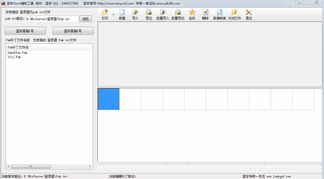324x179 pixels.
Task: Click the 新建 (New) file icon
Action: [122, 13]
